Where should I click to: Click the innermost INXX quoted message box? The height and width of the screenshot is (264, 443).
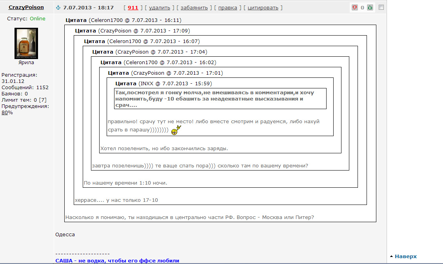220,99
